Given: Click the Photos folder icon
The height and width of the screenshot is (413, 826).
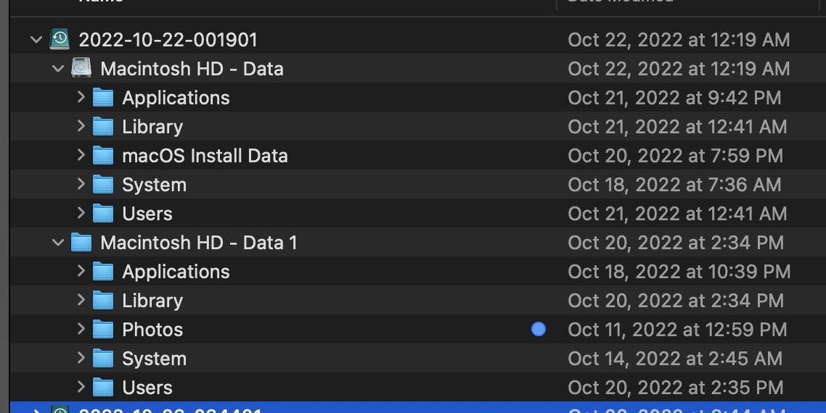Looking at the screenshot, I should coord(103,330).
